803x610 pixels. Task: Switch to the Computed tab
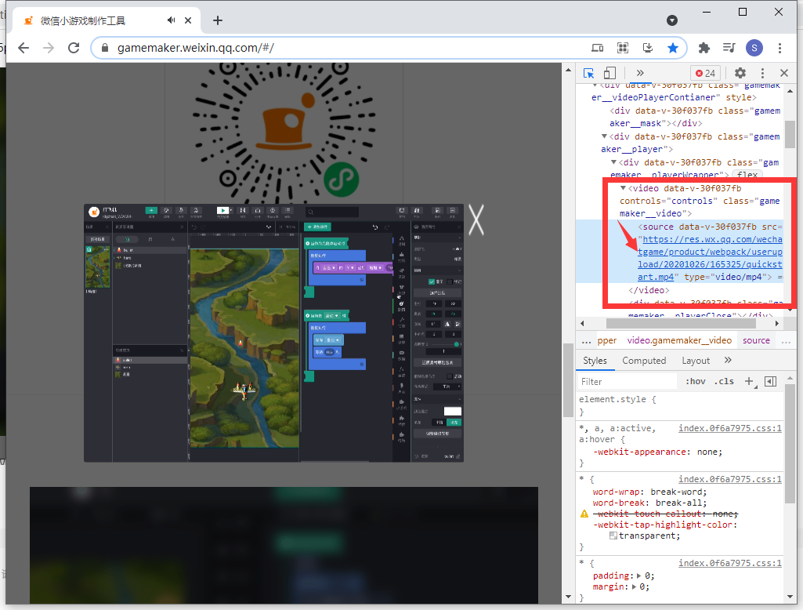(x=644, y=361)
